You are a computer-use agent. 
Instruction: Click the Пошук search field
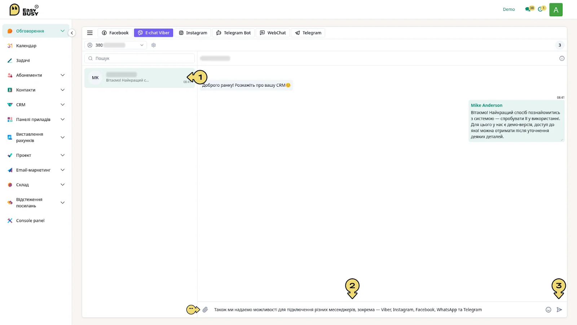click(x=140, y=58)
